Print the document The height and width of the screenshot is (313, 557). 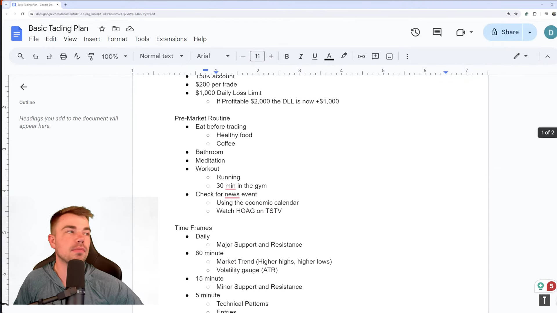coord(63,57)
